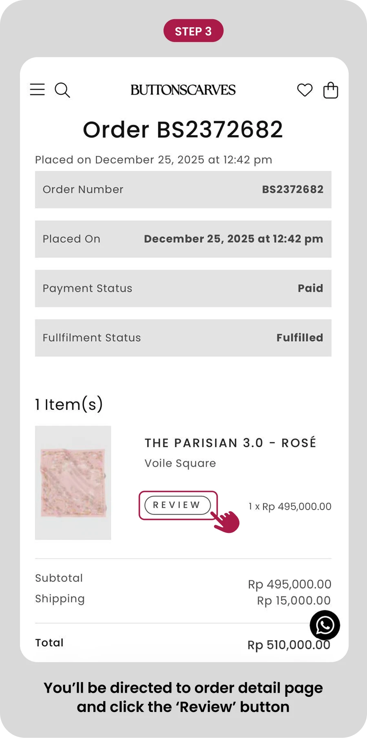Select the Order Number row
Screen dimensions: 367x738
(183, 190)
